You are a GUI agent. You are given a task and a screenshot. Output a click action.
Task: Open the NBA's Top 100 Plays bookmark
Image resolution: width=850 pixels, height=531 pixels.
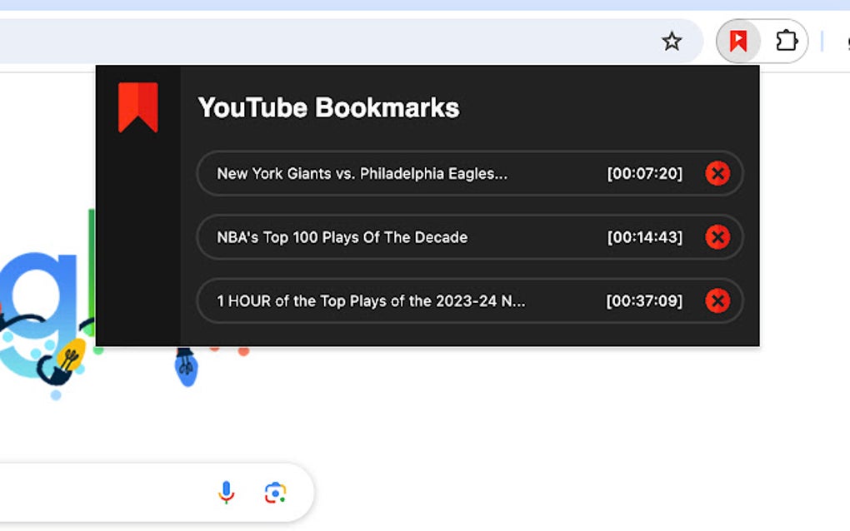point(342,237)
